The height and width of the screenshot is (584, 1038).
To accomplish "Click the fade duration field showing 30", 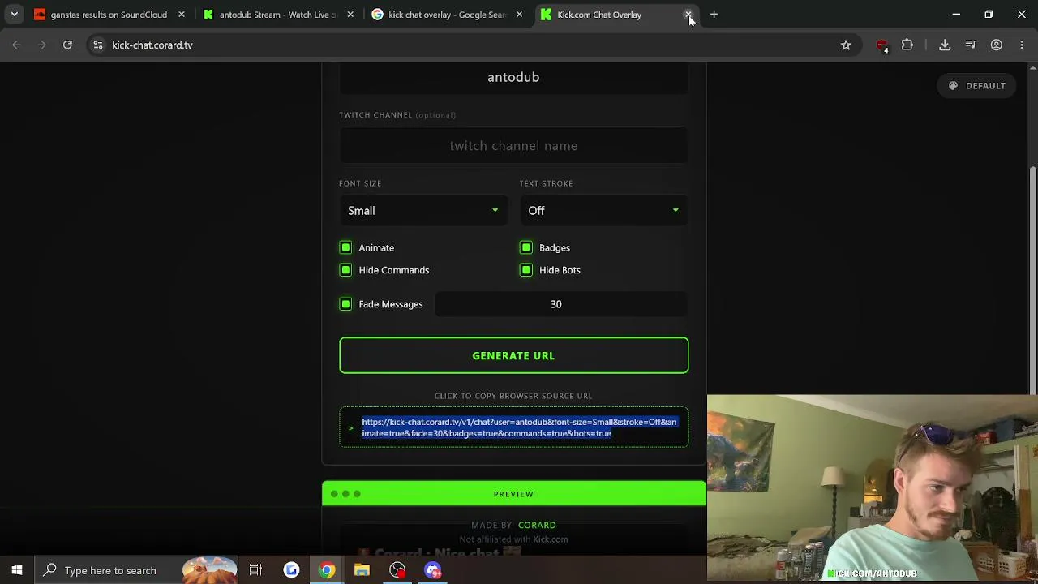I will (x=560, y=304).
